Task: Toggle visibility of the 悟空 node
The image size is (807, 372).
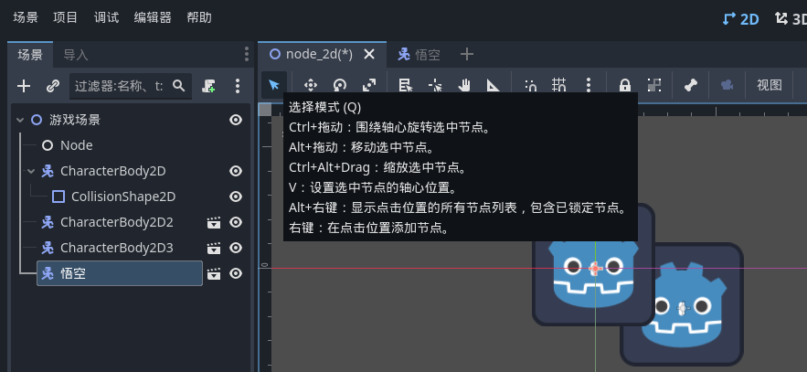Action: point(236,273)
